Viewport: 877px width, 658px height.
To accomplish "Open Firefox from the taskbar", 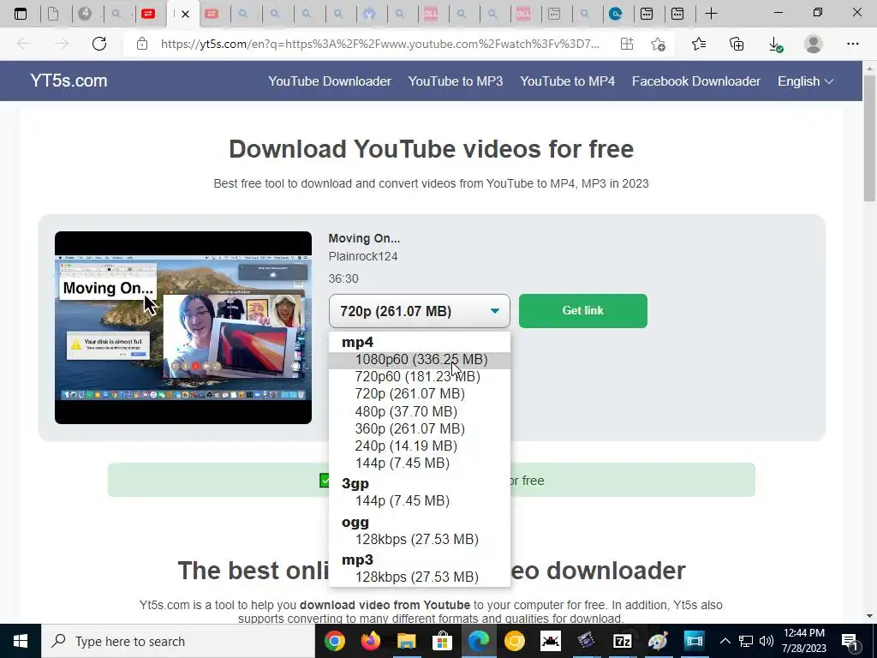I will point(370,641).
